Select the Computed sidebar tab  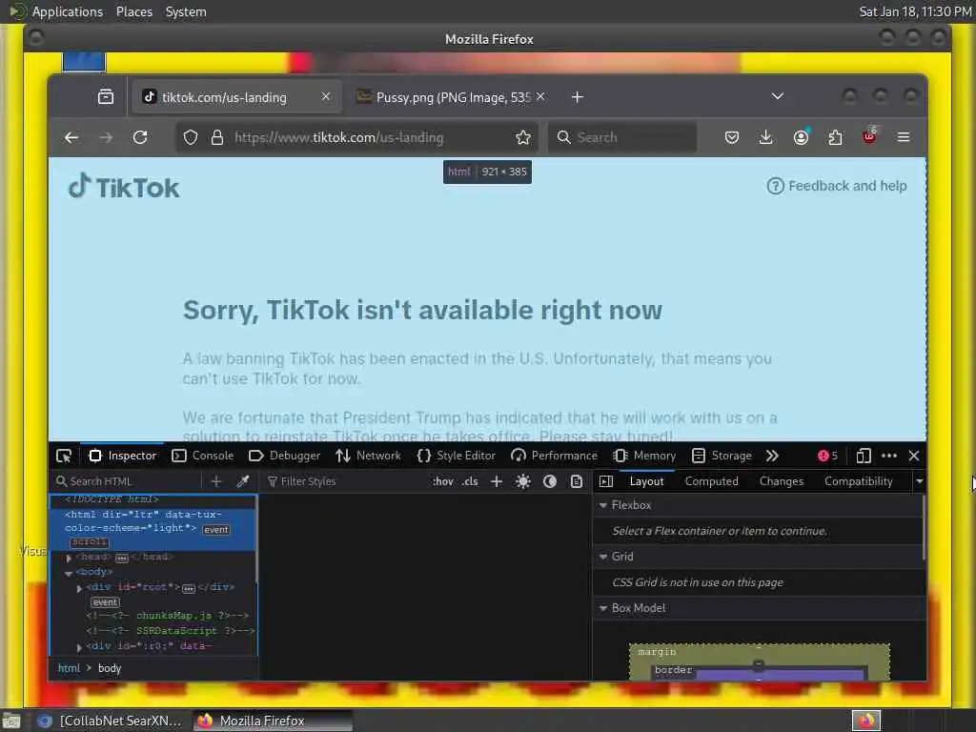point(711,481)
